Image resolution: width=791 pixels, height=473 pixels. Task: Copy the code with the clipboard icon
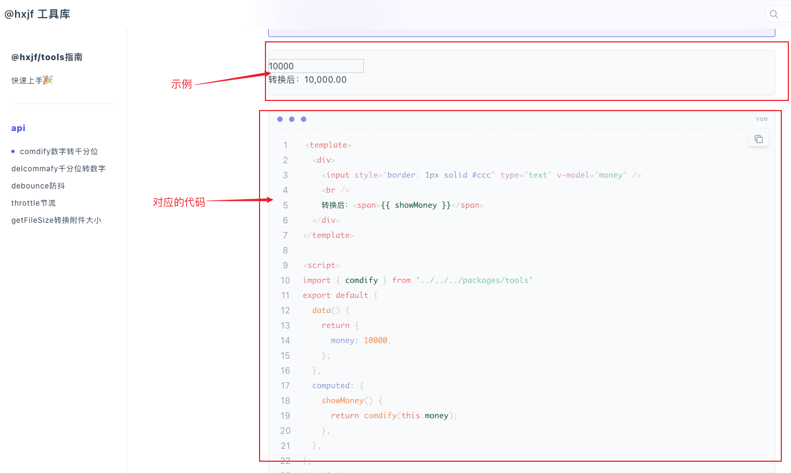(758, 139)
